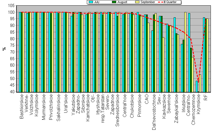
Task: Click the green August legend swatch
Action: tap(114, 2)
